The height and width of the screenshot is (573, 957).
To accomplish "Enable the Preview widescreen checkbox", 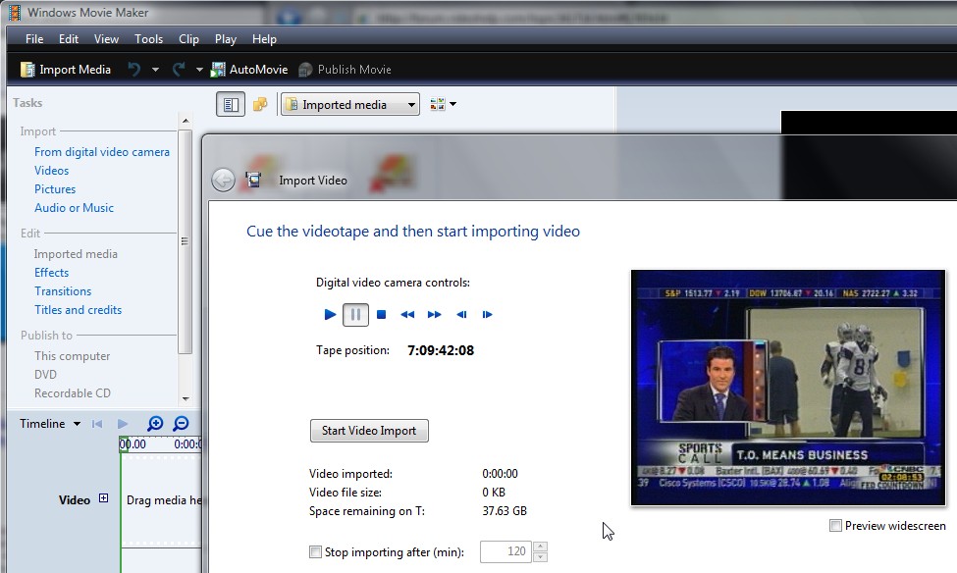I will 835,525.
